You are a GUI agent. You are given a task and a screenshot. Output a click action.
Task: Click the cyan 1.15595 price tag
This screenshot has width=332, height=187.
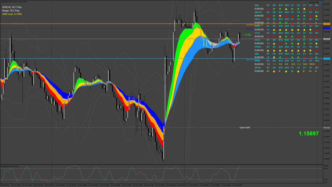327,58
